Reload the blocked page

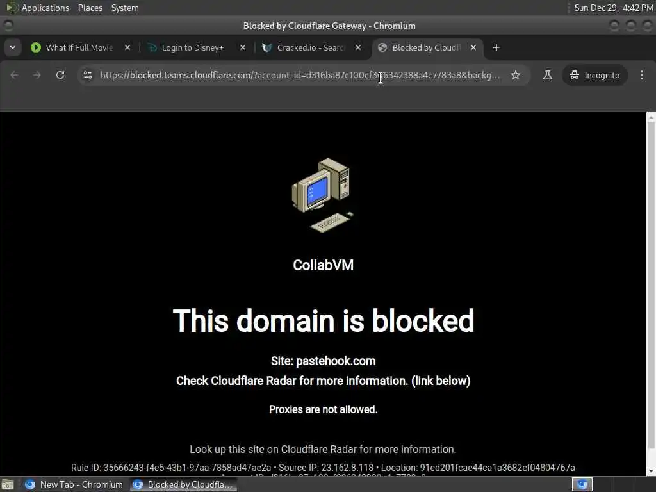[x=60, y=75]
